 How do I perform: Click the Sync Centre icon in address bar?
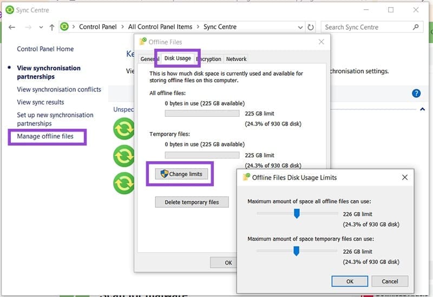point(64,27)
